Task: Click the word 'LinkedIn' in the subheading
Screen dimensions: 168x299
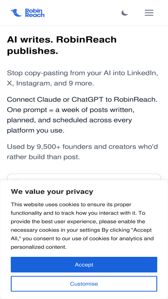Action: point(142,73)
